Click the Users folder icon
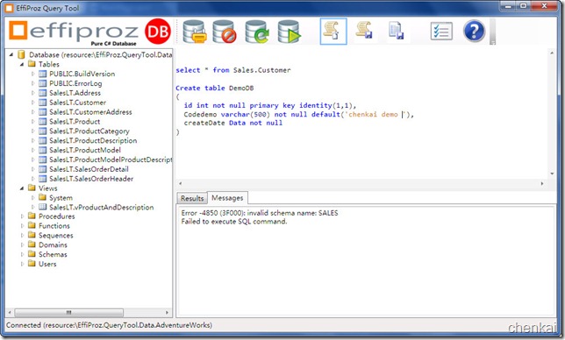The width and height of the screenshot is (565, 340). (32, 264)
